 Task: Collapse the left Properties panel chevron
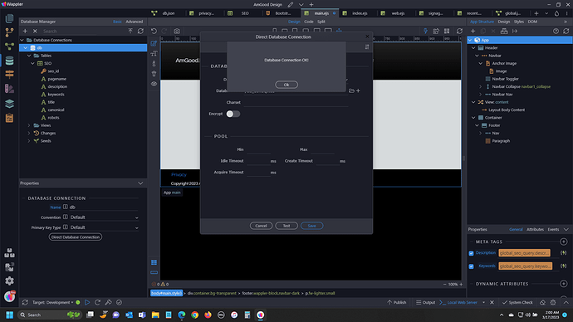[x=140, y=183]
